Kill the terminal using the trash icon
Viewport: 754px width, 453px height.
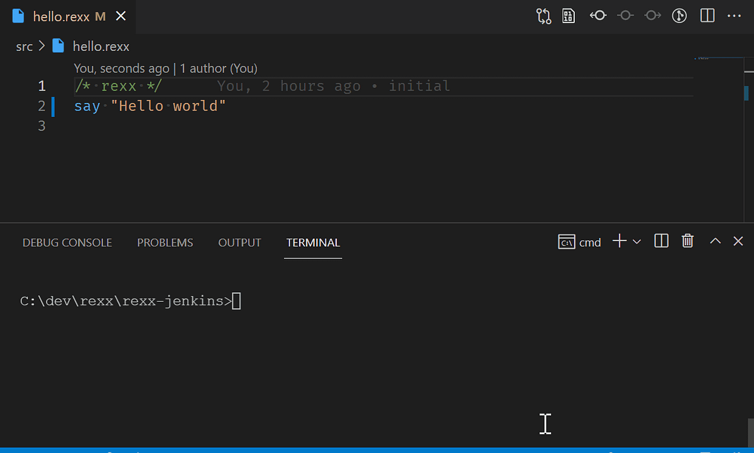pos(687,241)
